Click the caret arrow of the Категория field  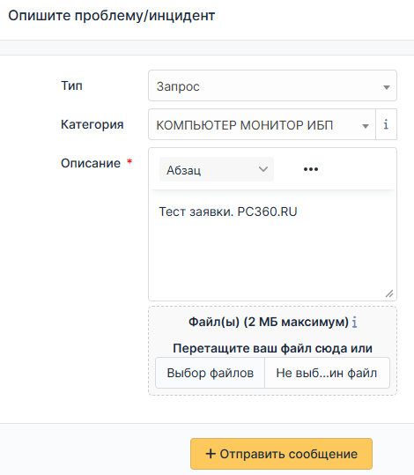366,126
